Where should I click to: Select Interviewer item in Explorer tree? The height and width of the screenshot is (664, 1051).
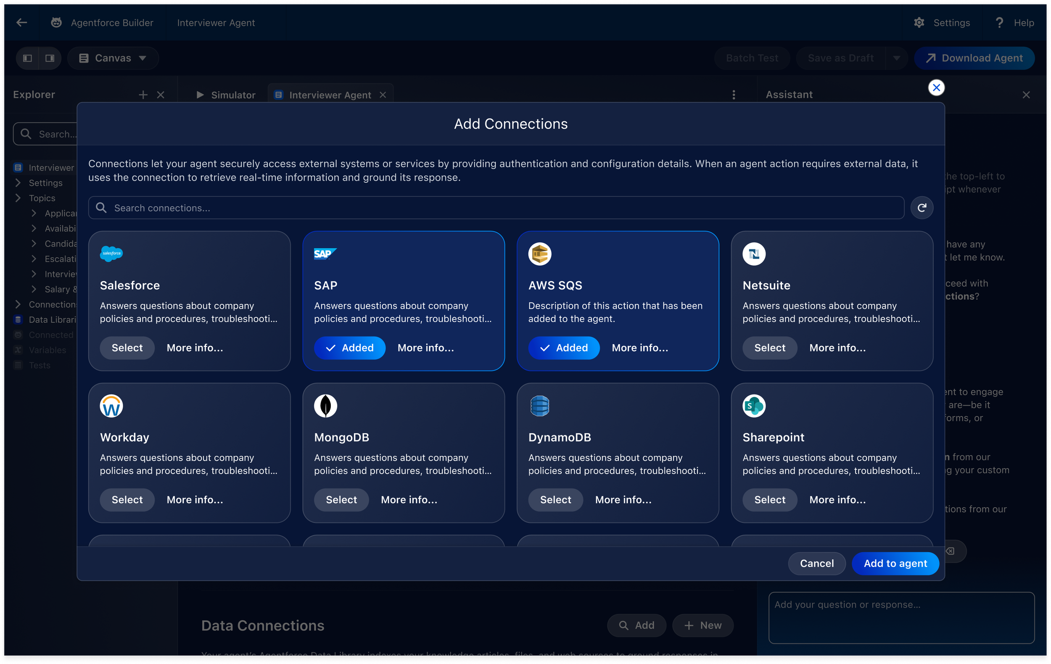(x=44, y=168)
